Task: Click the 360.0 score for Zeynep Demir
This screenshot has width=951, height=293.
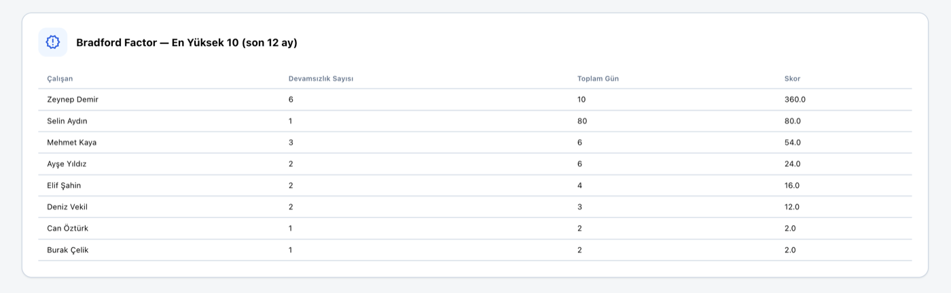Action: [x=795, y=100]
